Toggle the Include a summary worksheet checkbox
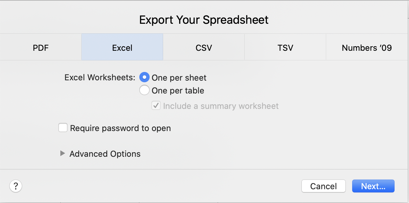The width and height of the screenshot is (409, 203). click(x=156, y=106)
